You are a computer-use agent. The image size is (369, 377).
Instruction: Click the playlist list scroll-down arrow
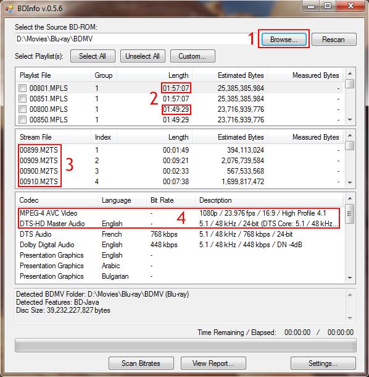(x=350, y=119)
